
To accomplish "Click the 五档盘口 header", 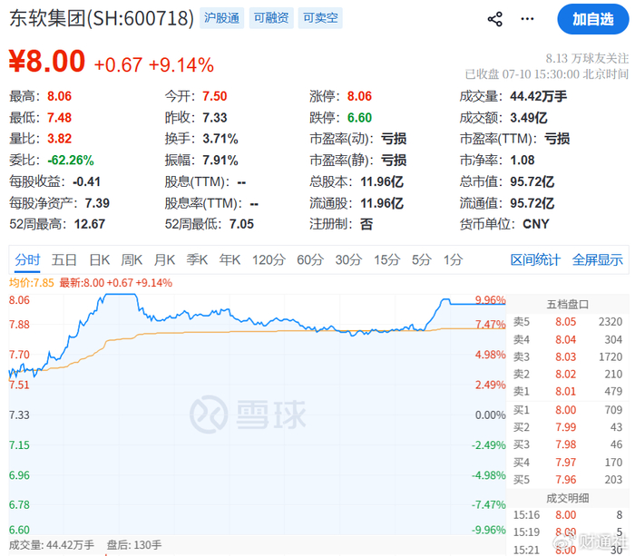I will click(x=567, y=304).
